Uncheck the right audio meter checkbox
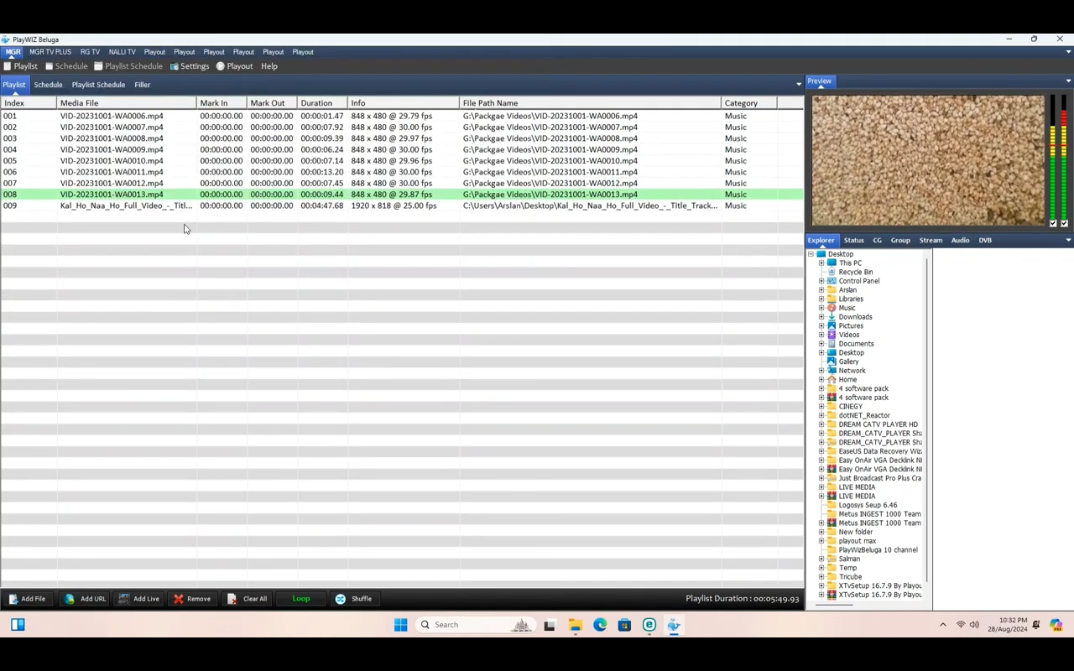Screen dimensions: 1074x671 click(1064, 223)
